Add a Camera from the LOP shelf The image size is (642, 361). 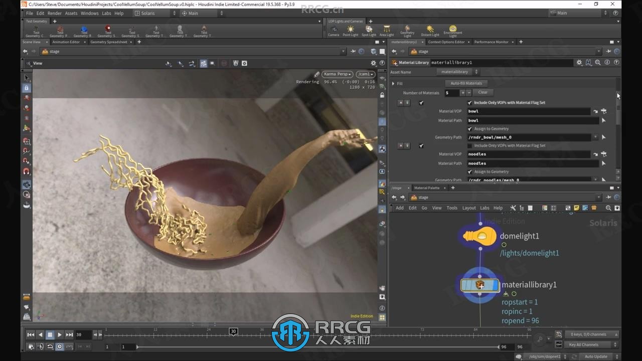[334, 31]
